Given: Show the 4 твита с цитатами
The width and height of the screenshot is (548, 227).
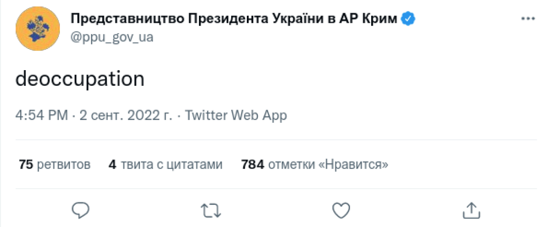Looking at the screenshot, I should pyautogui.click(x=166, y=164).
